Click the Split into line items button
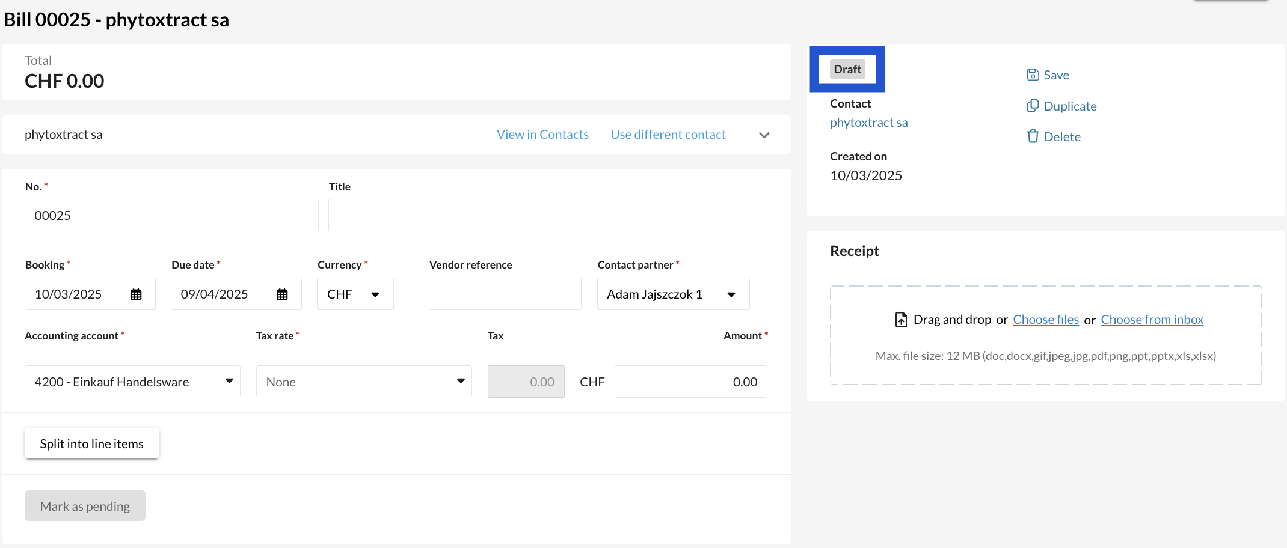The height and width of the screenshot is (548, 1287). coord(92,443)
